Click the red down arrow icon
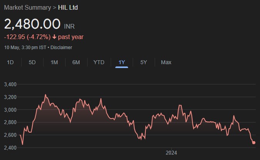The width and height of the screenshot is (260, 160). (x=54, y=37)
